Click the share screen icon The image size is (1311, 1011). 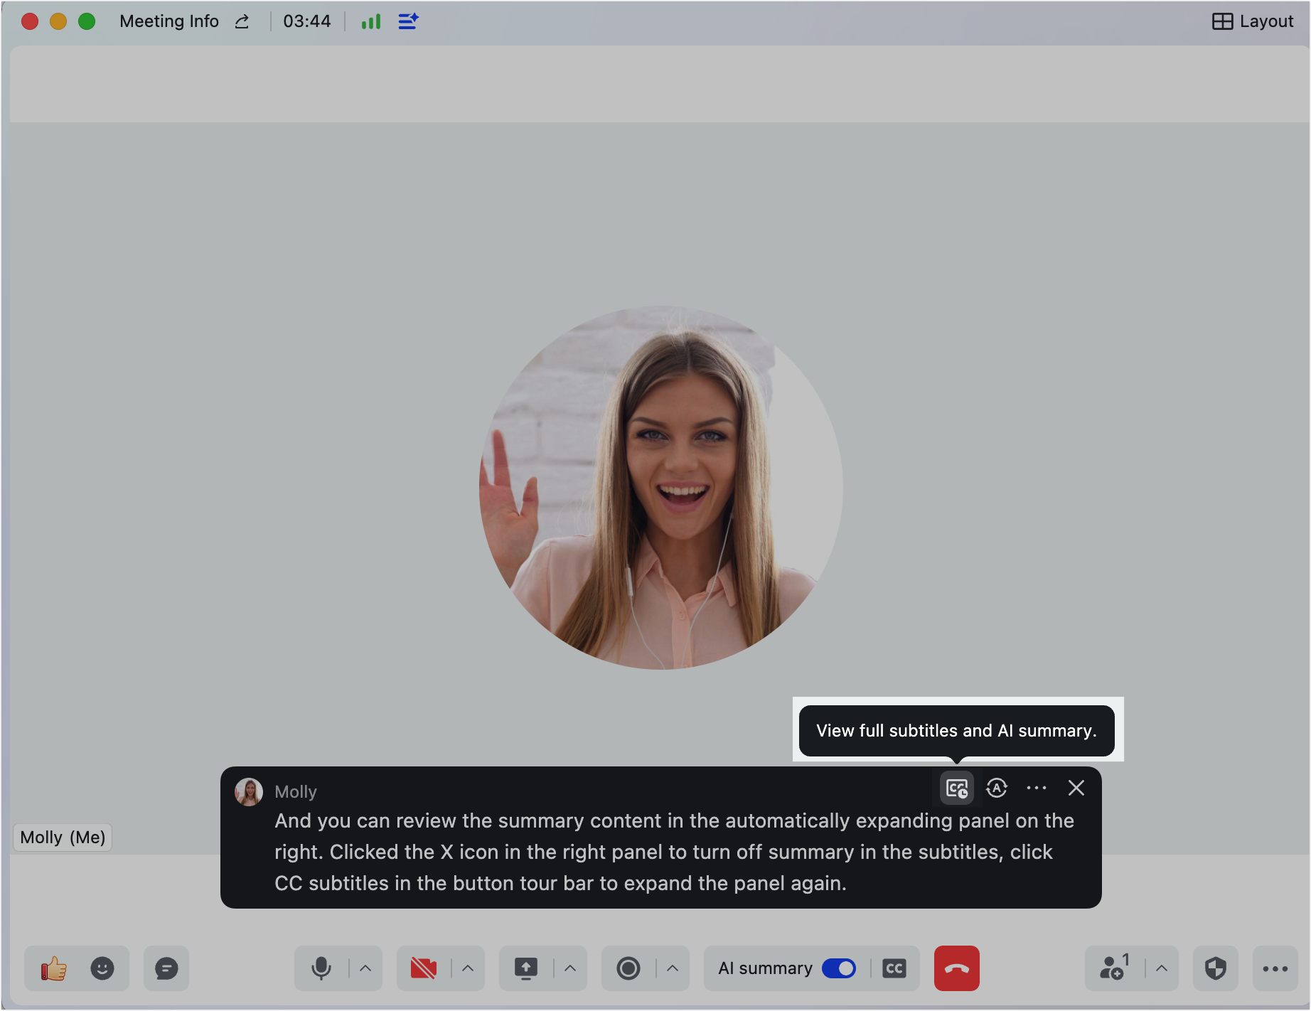pyautogui.click(x=526, y=968)
